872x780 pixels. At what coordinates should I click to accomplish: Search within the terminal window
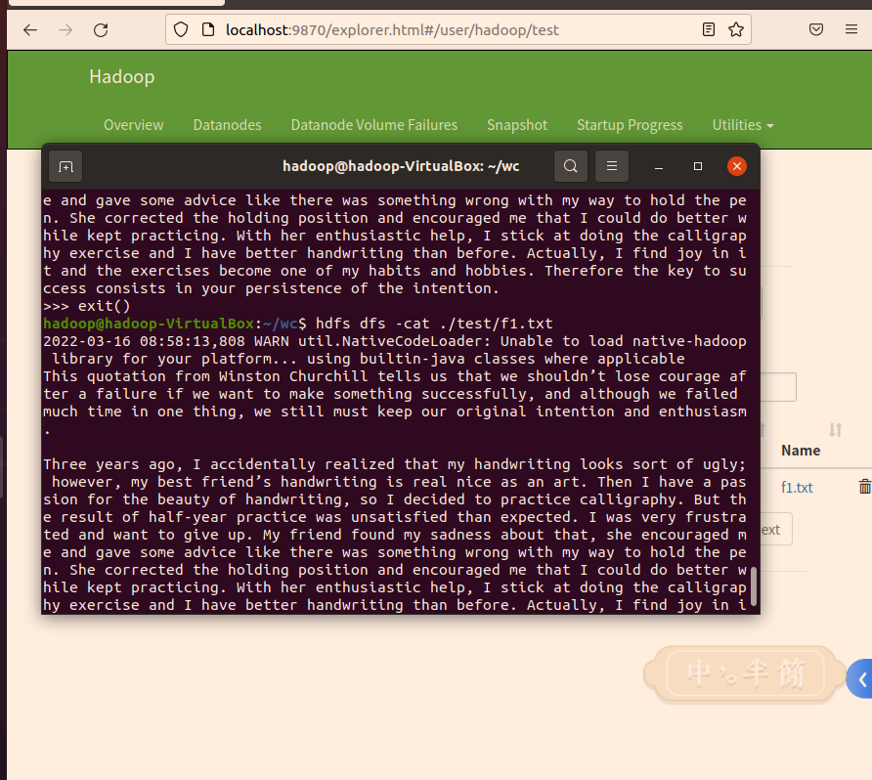pos(571,166)
